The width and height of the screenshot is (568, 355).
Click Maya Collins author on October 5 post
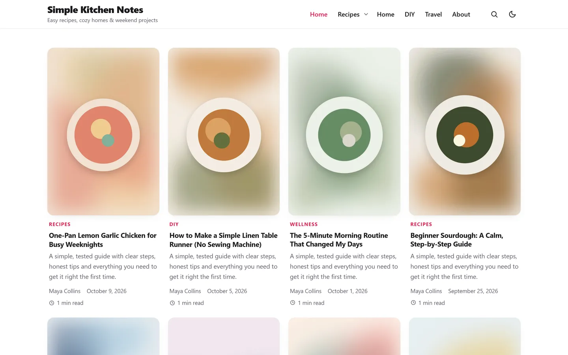coord(185,291)
